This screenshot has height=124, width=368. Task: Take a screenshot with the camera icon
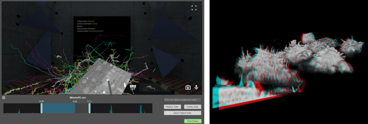[188, 88]
